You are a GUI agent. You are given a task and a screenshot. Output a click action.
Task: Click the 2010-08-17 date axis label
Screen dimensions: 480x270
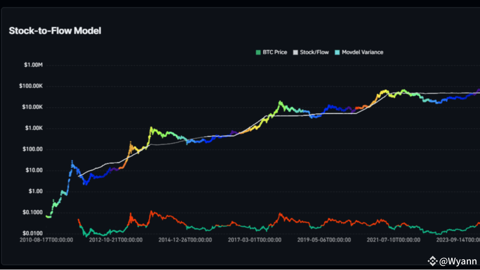46,240
